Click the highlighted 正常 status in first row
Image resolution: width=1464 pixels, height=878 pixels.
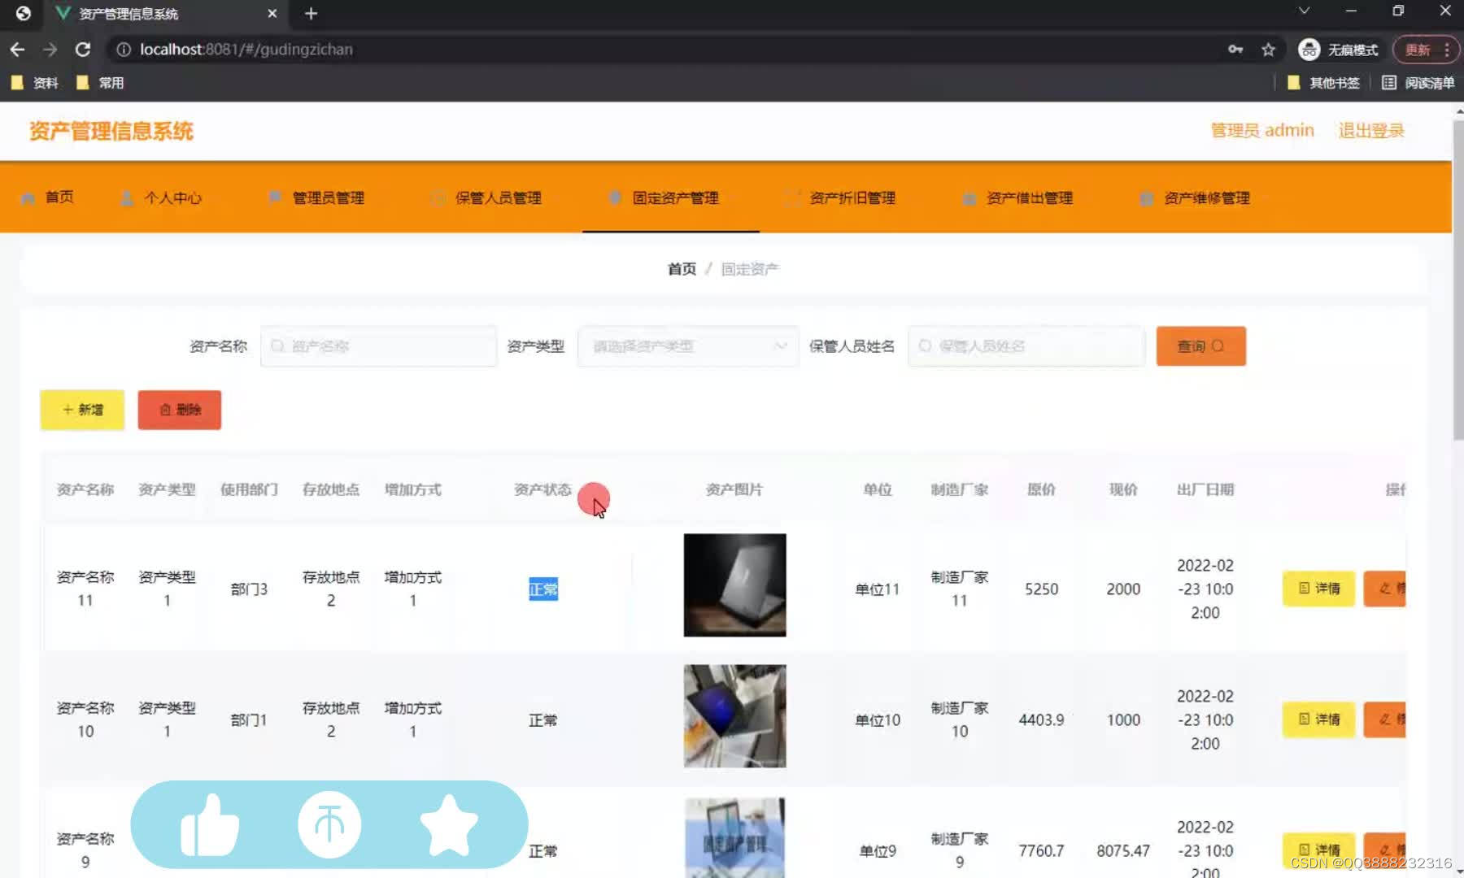click(543, 589)
